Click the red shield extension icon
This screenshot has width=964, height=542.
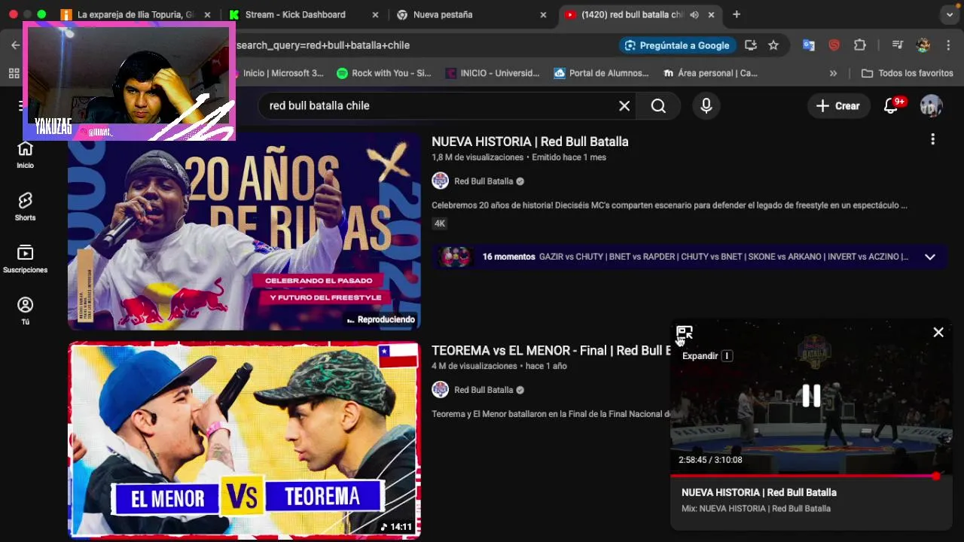pos(834,45)
